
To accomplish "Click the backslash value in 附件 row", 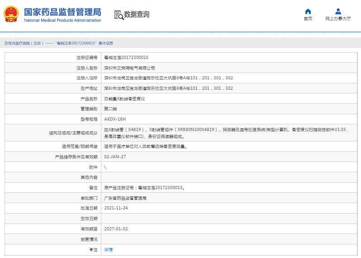I will click(x=105, y=167).
